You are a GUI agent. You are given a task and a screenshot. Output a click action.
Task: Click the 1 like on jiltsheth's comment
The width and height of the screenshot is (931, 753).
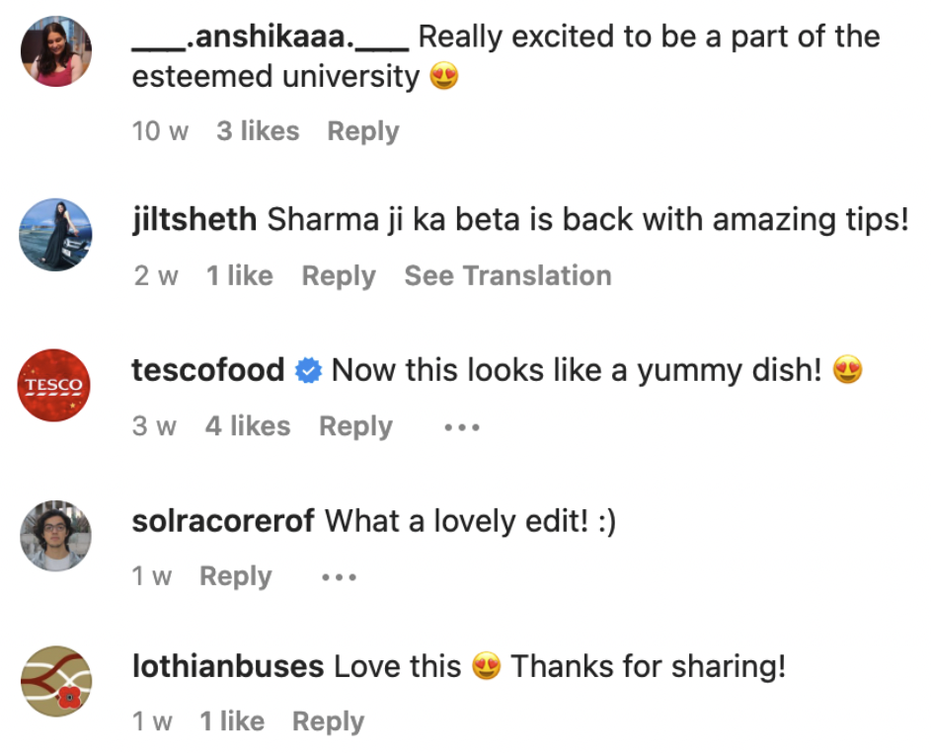pyautogui.click(x=239, y=276)
